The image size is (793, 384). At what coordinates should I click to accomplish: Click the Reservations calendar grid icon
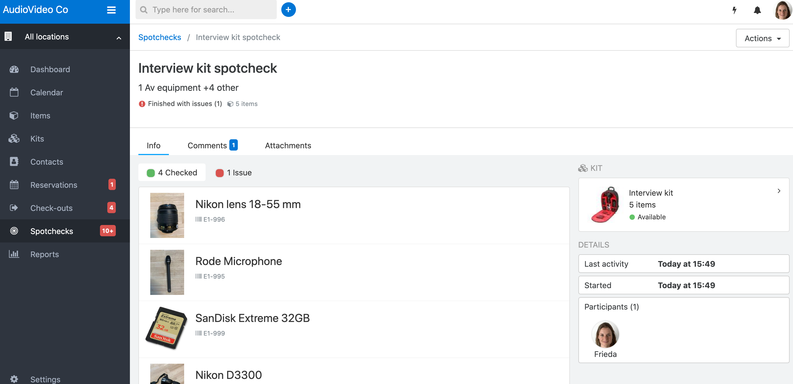coord(14,185)
